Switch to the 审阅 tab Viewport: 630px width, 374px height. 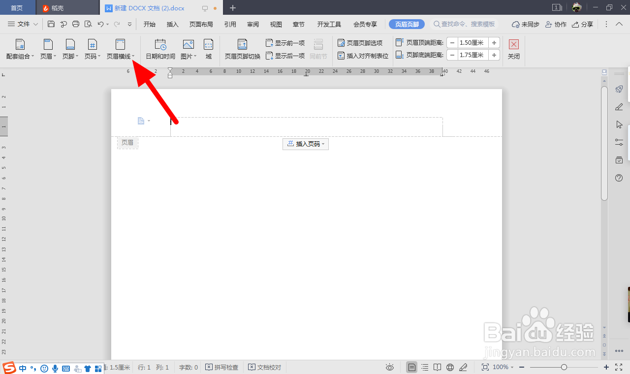pyautogui.click(x=253, y=24)
